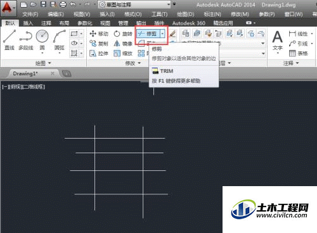Click the Plot printer icon
Image resolution: width=317 pixels, height=233 pixels.
coord(63,4)
